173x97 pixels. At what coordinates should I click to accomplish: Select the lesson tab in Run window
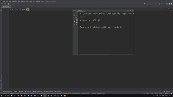(x=81, y=11)
